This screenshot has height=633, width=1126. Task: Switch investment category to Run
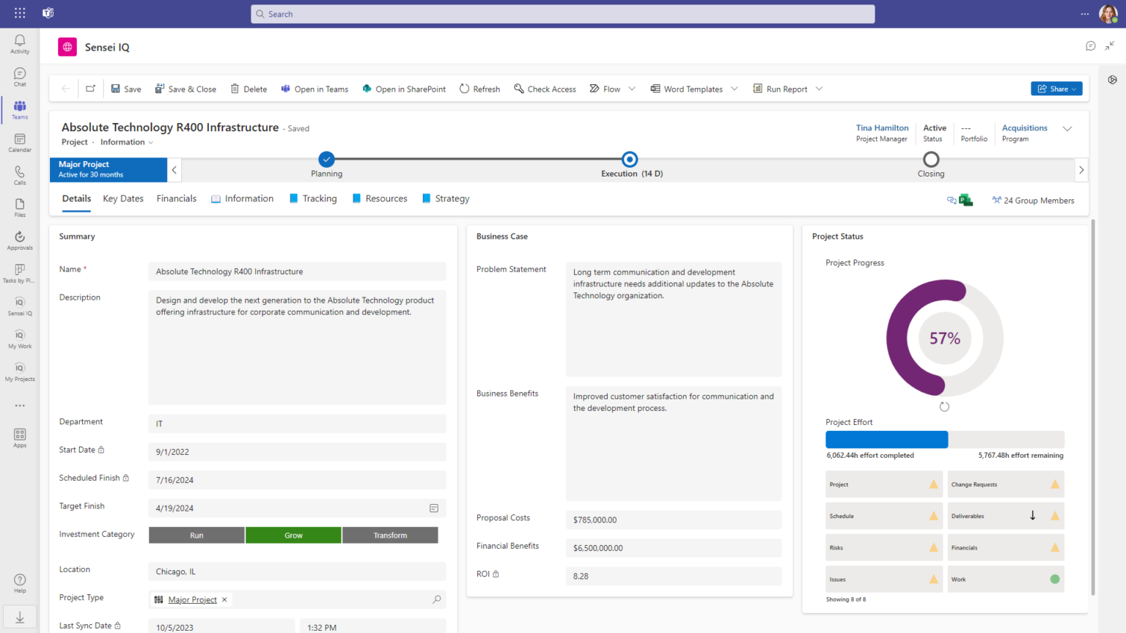tap(196, 535)
